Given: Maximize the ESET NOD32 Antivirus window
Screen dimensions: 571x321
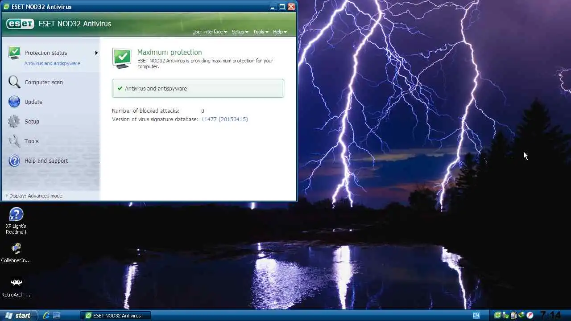Looking at the screenshot, I should pos(282,7).
